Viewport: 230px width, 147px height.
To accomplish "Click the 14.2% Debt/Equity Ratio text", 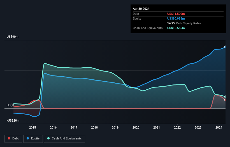I will pyautogui.click(x=184, y=23).
